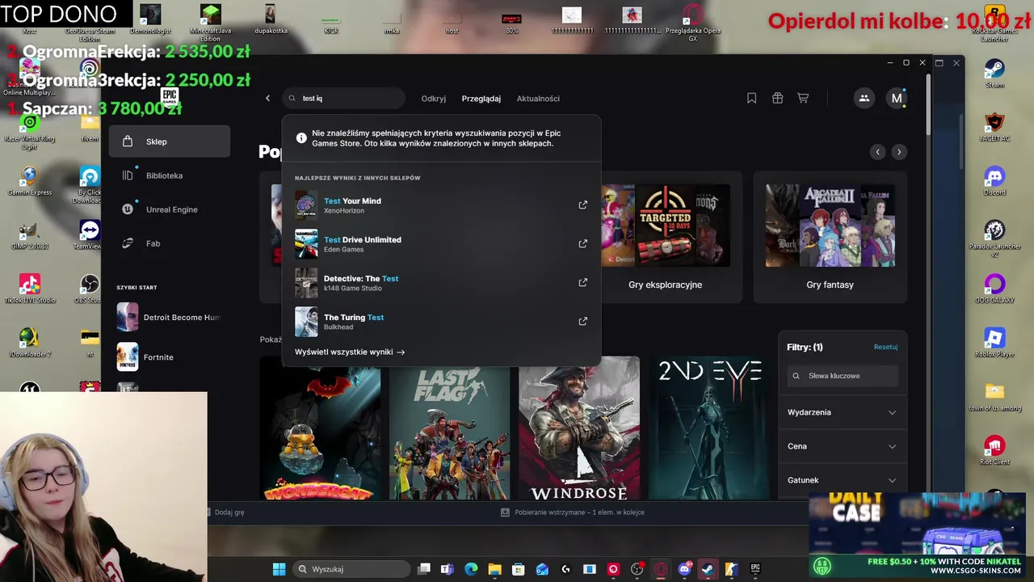Viewport: 1034px width, 582px height.
Task: Open Microsoft Store from the taskbar
Action: pos(519,569)
